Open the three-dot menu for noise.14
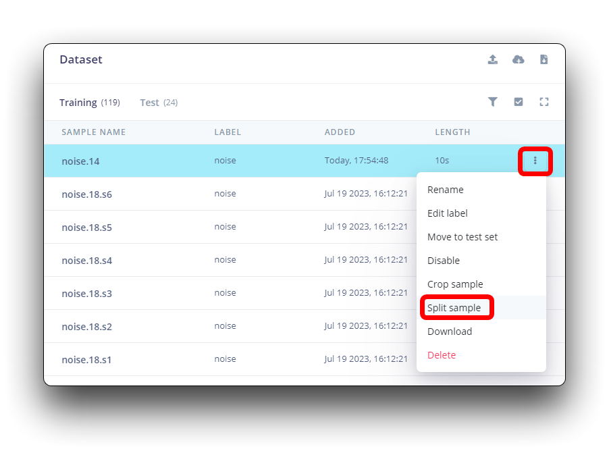 pos(535,161)
